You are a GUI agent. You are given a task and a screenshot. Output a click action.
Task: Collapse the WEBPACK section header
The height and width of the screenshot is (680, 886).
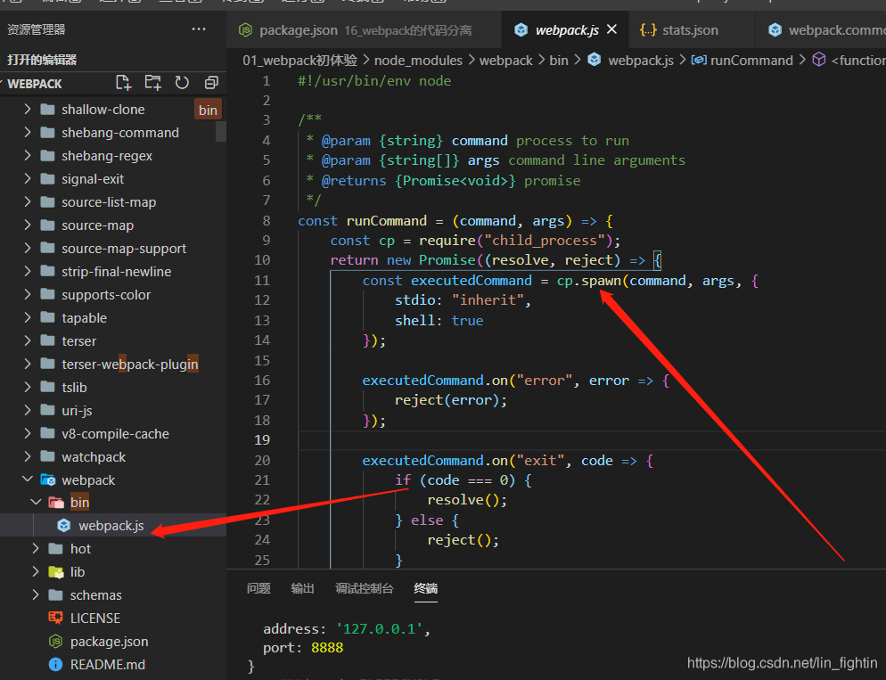[35, 84]
